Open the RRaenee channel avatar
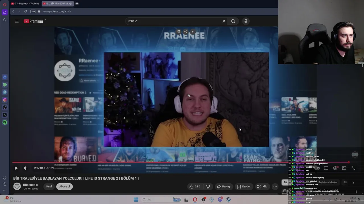Screen dimensions: 364x204 click(x=17, y=186)
